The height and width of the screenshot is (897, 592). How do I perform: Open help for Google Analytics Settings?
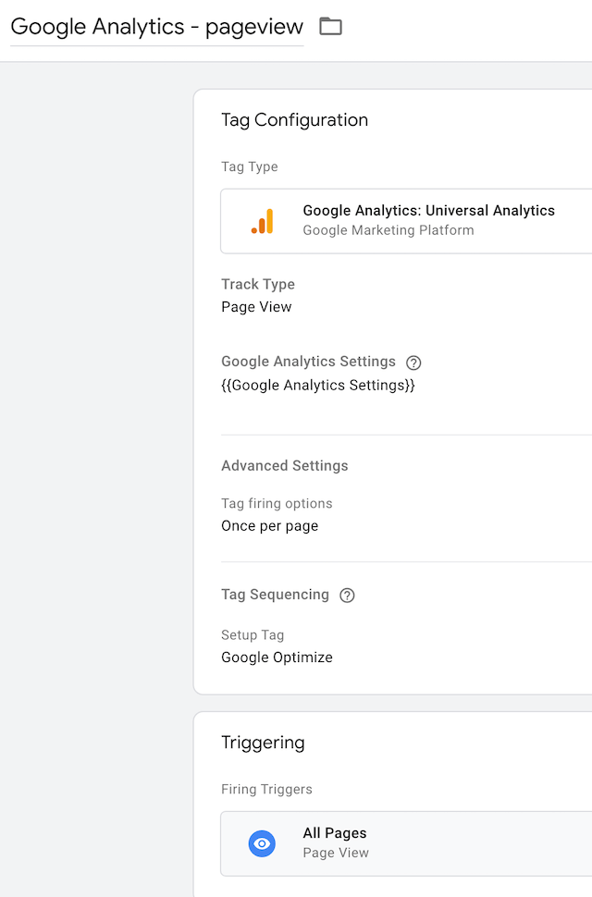pos(413,362)
